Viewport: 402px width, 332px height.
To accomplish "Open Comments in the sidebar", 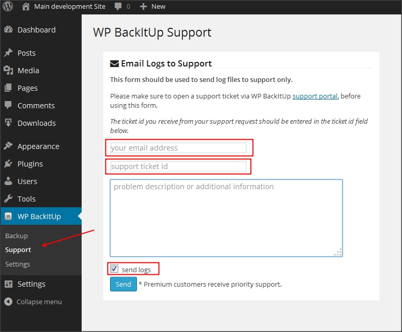I will tap(36, 106).
